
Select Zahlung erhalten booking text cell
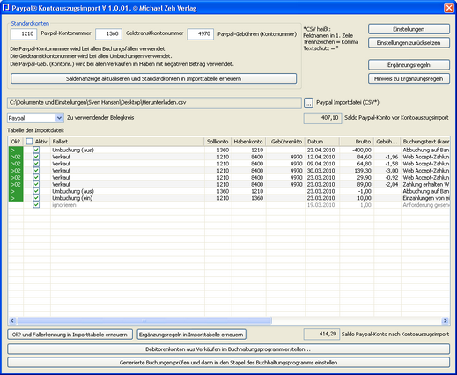click(x=425, y=184)
